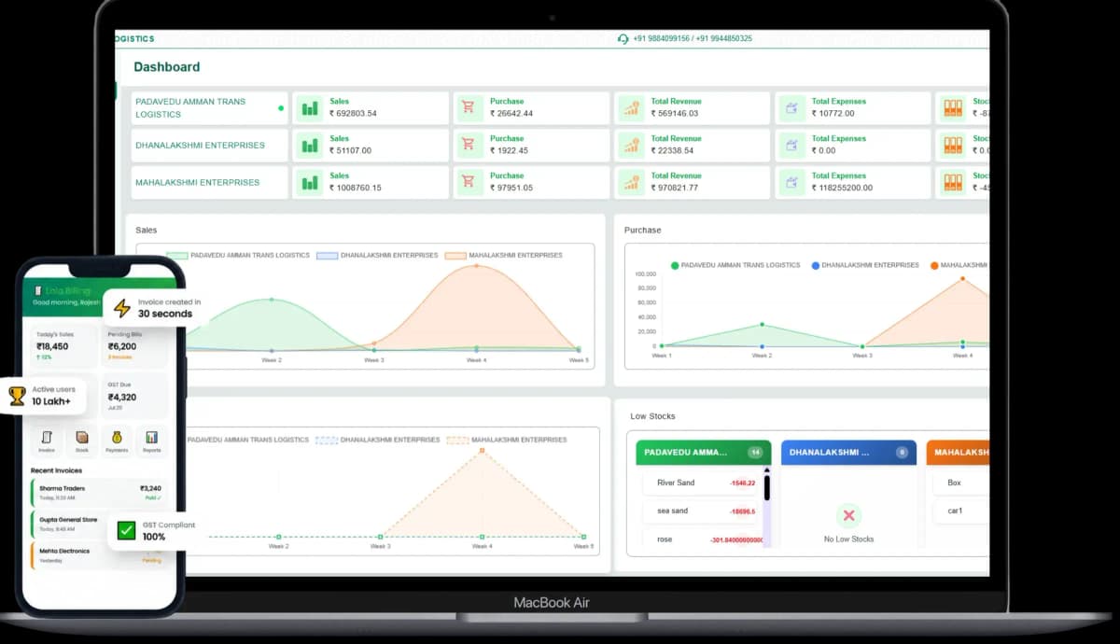Toggle PADAVEDU AMMAN legend in Sales chart

238,255
